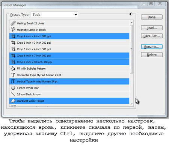Click crop icon of 4 inch x 6 inch preset
169x145 pixels.
(13, 36)
